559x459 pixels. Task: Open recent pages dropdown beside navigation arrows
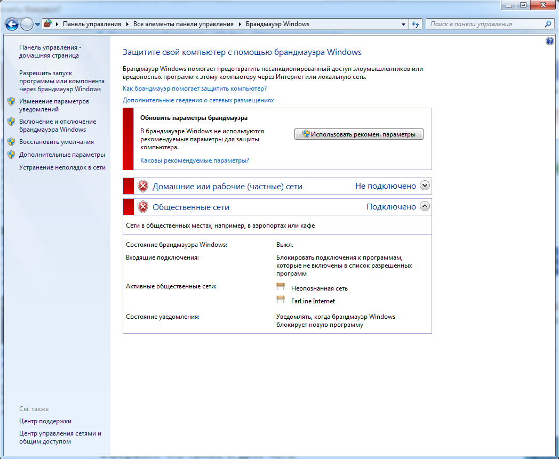[37, 25]
